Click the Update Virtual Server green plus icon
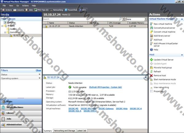 coord(151,60)
